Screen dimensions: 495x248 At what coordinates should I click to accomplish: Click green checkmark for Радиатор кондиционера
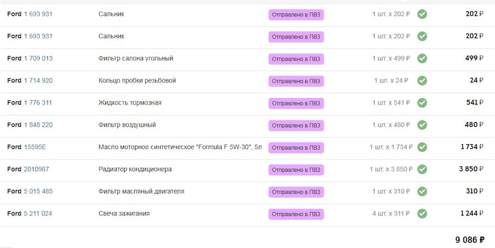(x=422, y=169)
